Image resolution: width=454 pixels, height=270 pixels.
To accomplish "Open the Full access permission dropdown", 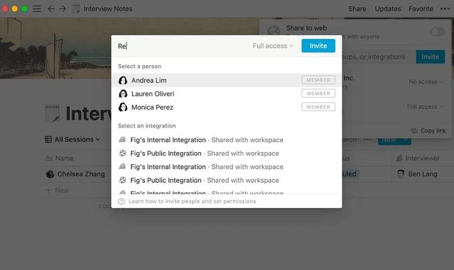I will [x=273, y=46].
